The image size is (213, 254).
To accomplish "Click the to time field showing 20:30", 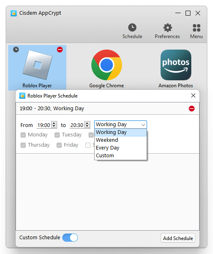I will (77, 125).
